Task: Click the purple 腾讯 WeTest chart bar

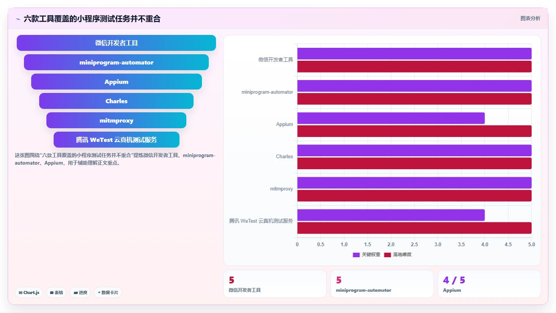Action: click(x=391, y=215)
